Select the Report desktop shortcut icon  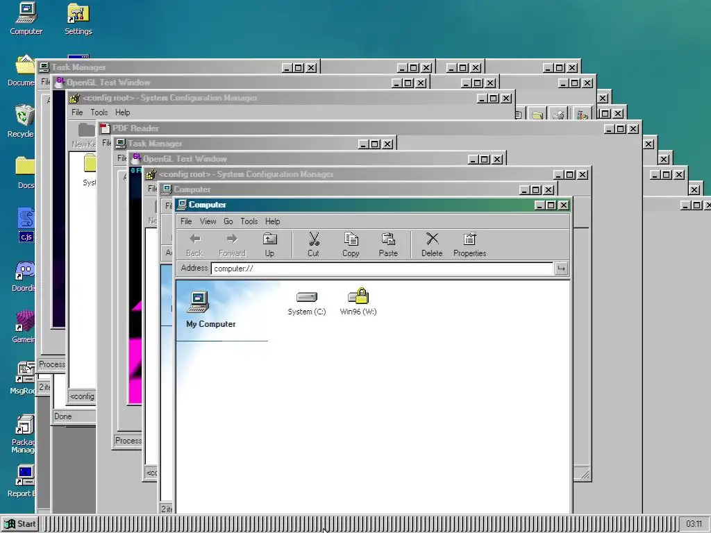22,482
